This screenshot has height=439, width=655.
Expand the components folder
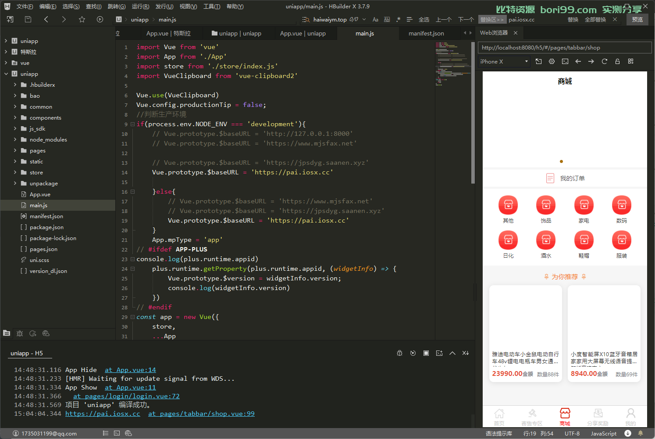point(15,117)
